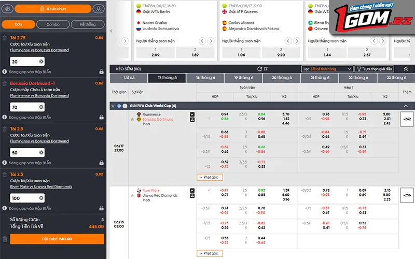Delete the River Plate Tài 2.5 bet
The height and width of the screenshot is (259, 415).
(x=5, y=175)
